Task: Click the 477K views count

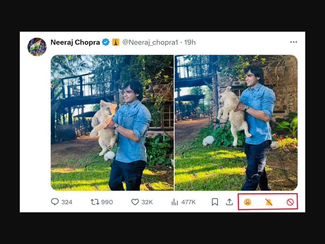Action: [188, 202]
